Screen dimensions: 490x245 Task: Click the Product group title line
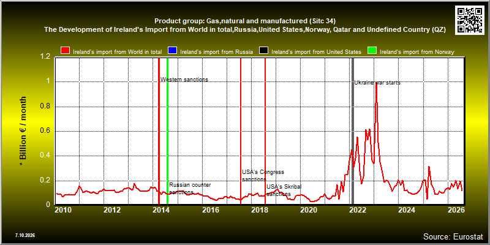[x=245, y=21]
